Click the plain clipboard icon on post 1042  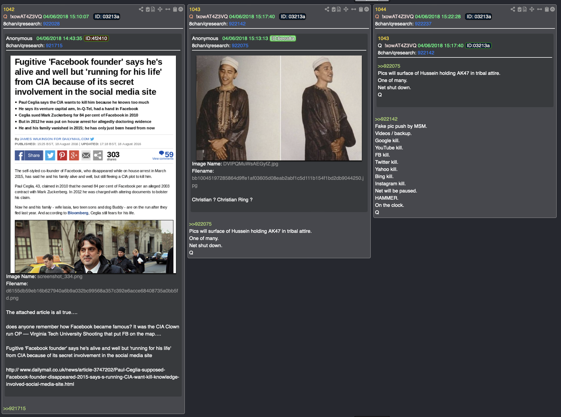(x=175, y=9)
